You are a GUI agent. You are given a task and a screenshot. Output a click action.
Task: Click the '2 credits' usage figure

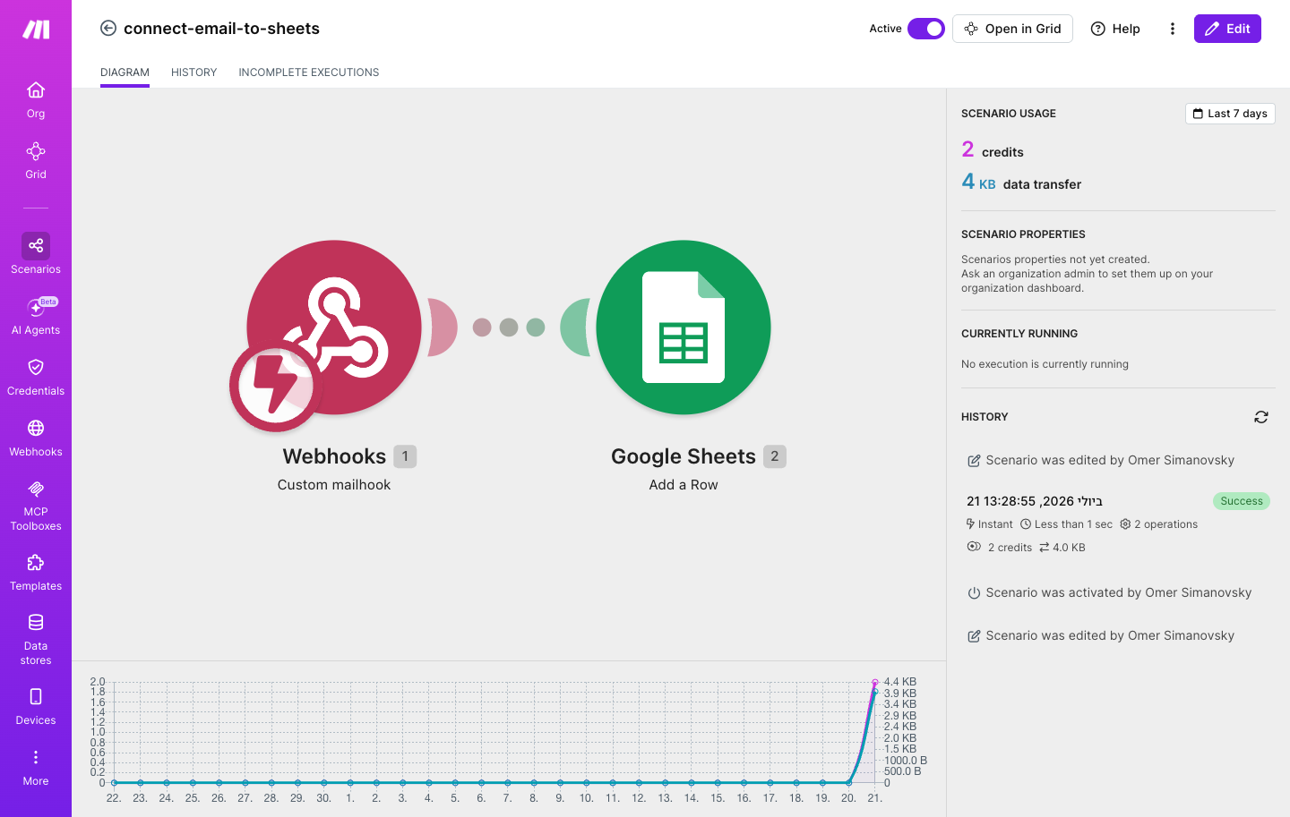point(993,150)
